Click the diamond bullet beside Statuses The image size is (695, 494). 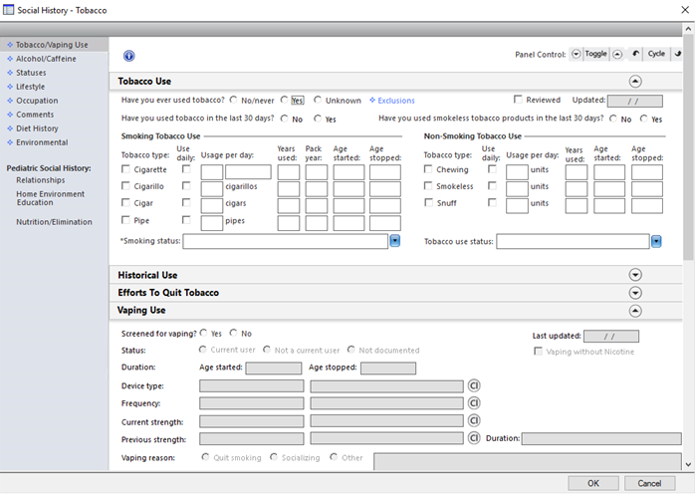click(x=10, y=73)
